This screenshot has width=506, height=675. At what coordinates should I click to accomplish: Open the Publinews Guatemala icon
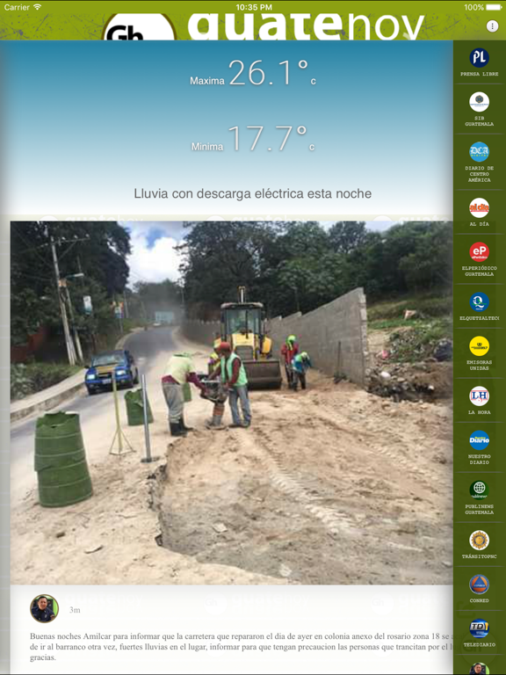(479, 490)
